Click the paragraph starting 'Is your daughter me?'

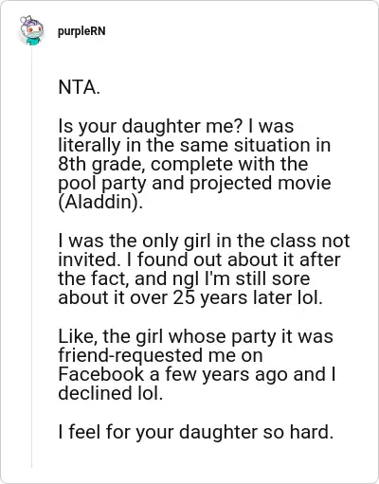194,164
